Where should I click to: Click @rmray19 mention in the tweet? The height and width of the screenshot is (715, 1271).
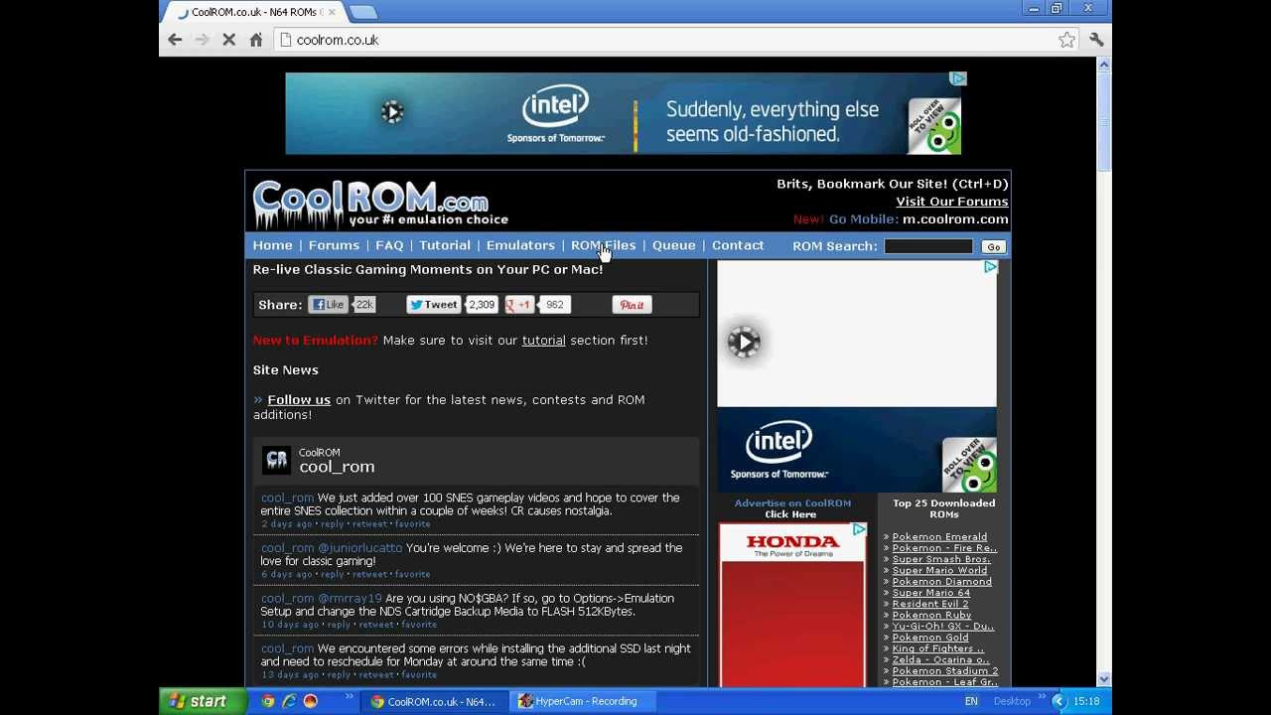coord(350,598)
